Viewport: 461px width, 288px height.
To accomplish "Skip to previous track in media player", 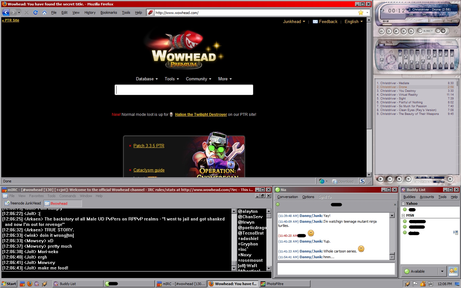I will [382, 31].
